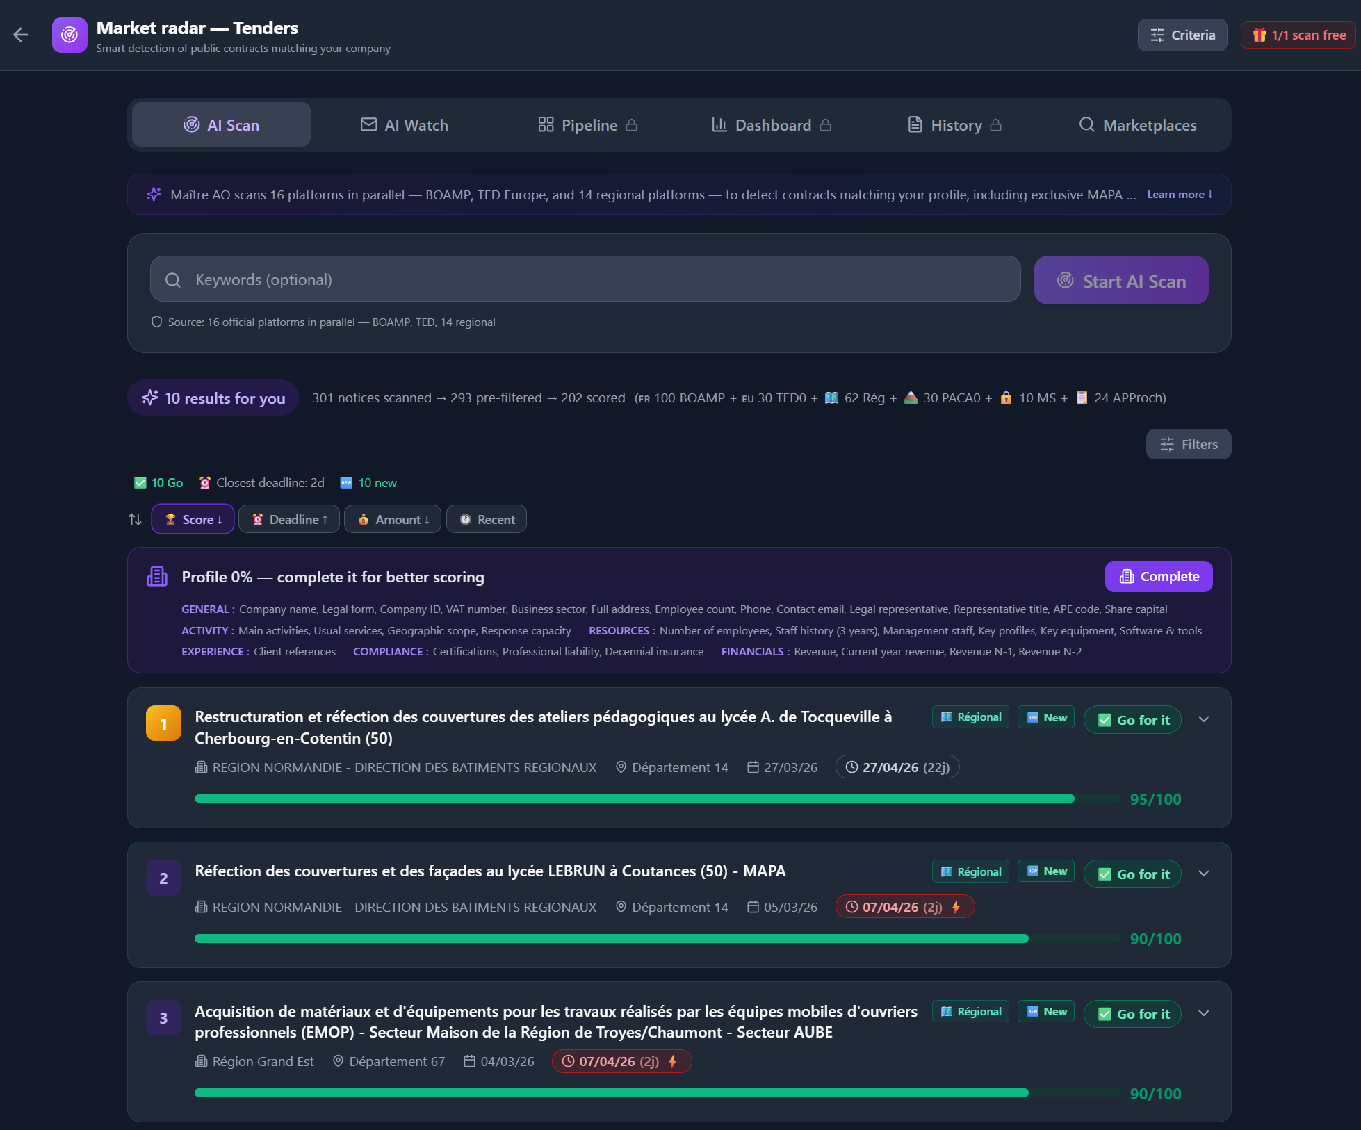
Task: Click the rank 1 orange badge
Action: 163,723
